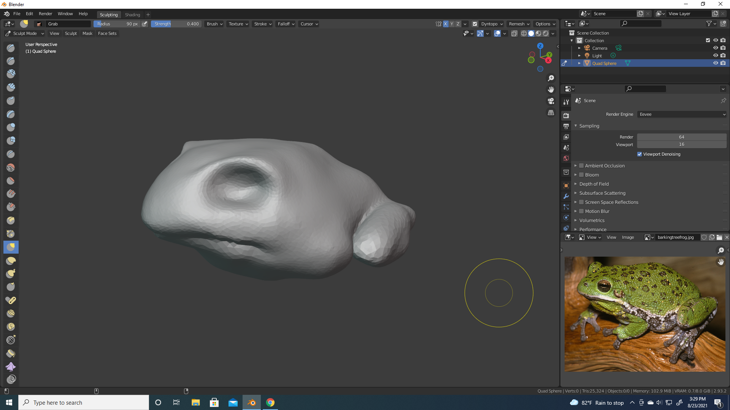
Task: Hide Quad Sphere with eye icon
Action: (x=715, y=63)
